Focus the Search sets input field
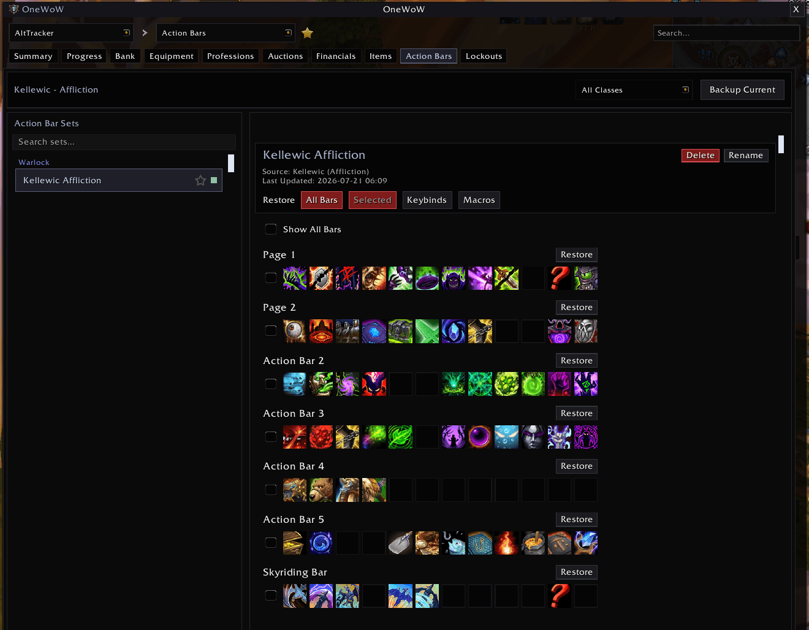The width and height of the screenshot is (809, 630). 124,142
